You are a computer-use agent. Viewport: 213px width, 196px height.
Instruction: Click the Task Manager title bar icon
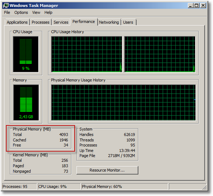click(6, 5)
